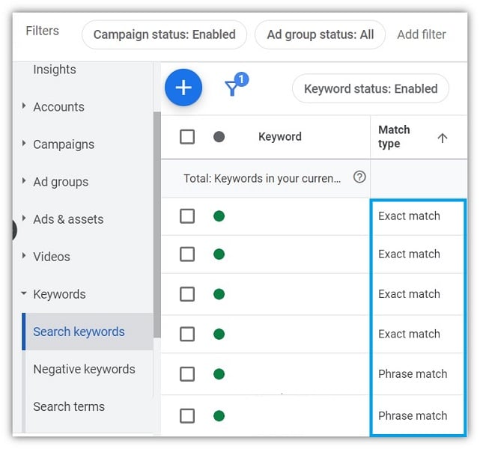This screenshot has width=480, height=449.
Task: Open Insights in the sidebar
Action: coord(55,70)
